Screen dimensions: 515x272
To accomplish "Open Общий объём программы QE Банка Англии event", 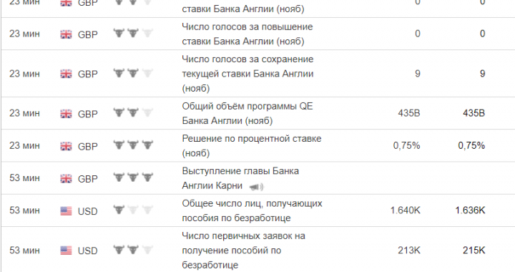I will [247, 113].
